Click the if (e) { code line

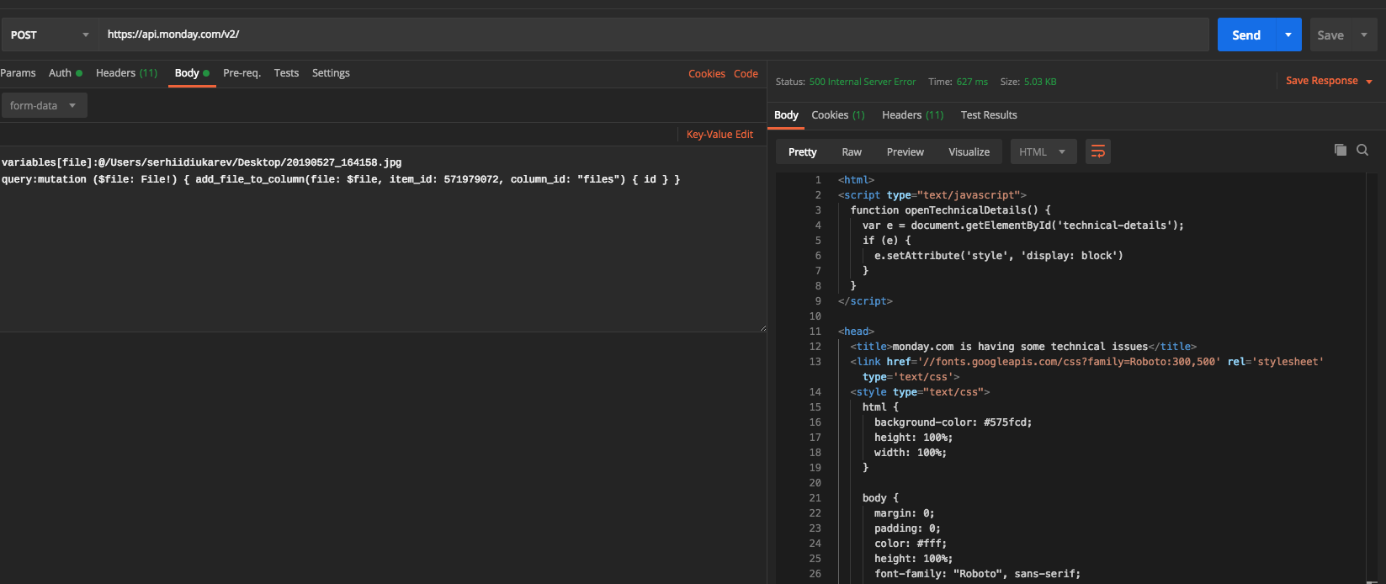point(886,240)
